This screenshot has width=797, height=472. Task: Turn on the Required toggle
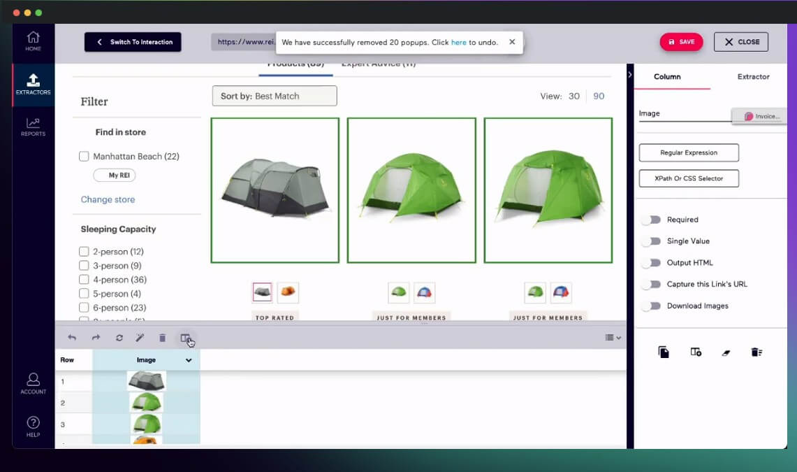point(651,220)
